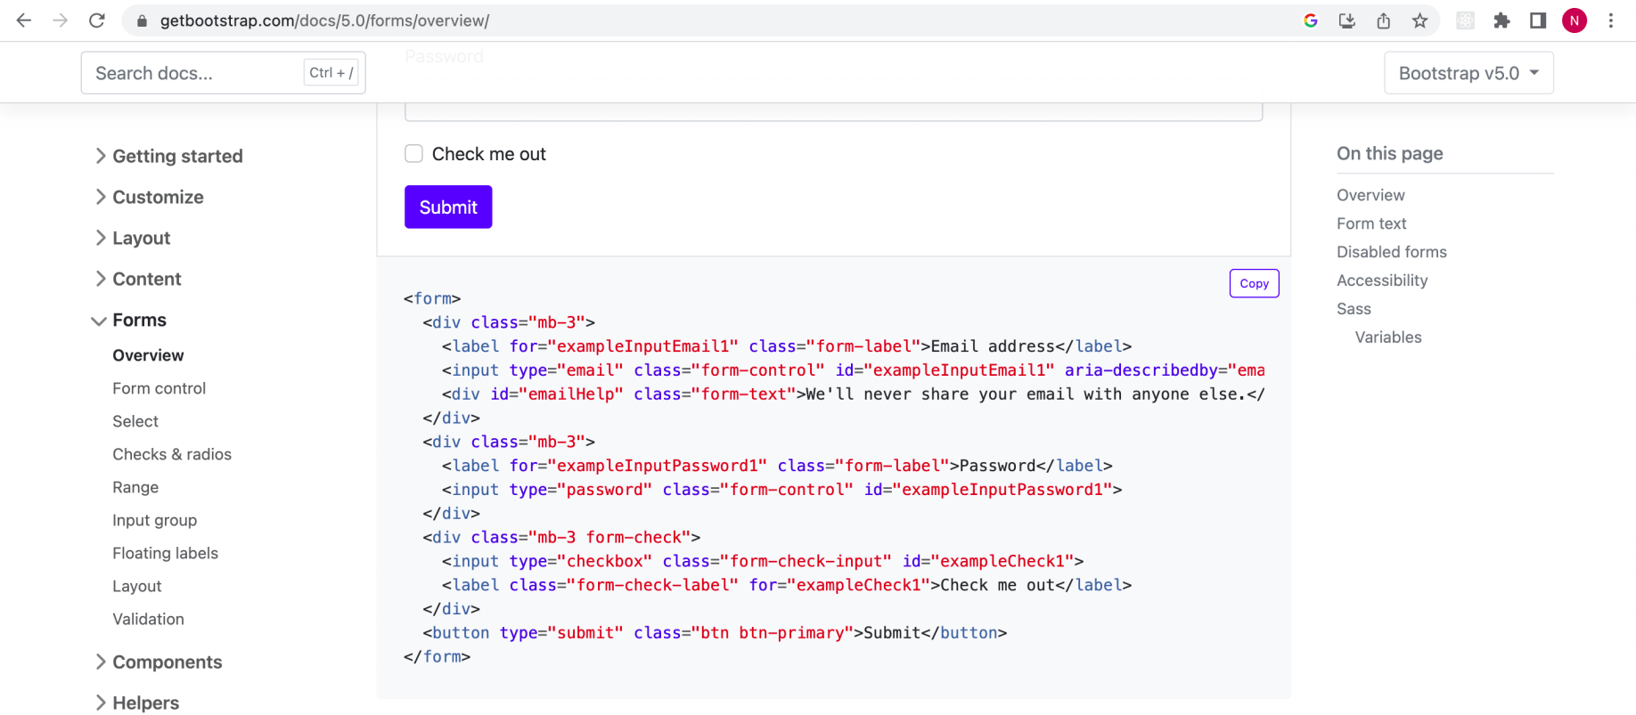Open Chrome's three-dot menu

tap(1610, 20)
